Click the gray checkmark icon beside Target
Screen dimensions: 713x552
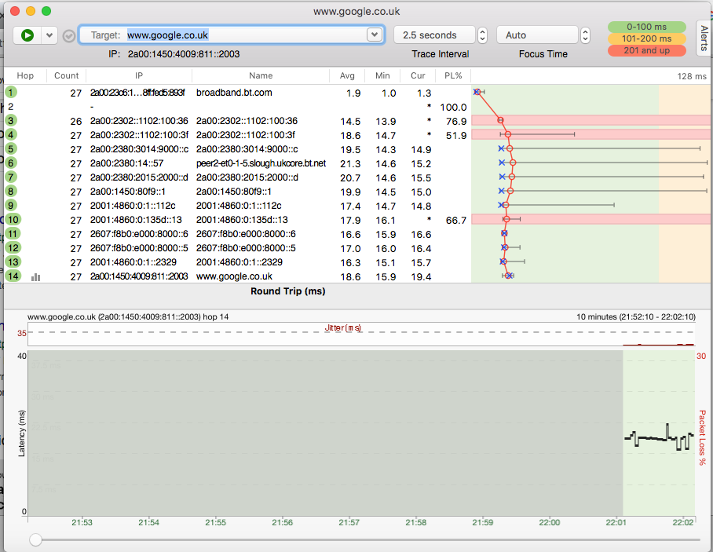pos(69,35)
